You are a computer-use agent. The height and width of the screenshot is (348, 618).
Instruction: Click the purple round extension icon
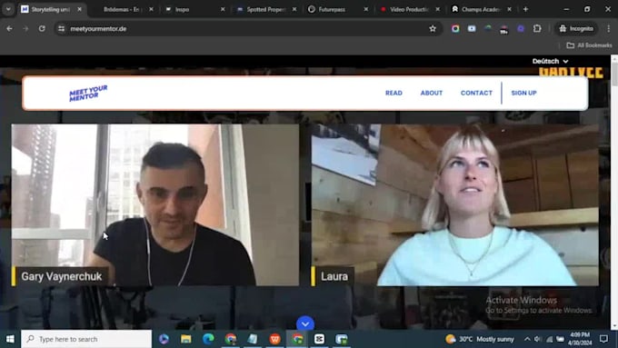pos(521,28)
